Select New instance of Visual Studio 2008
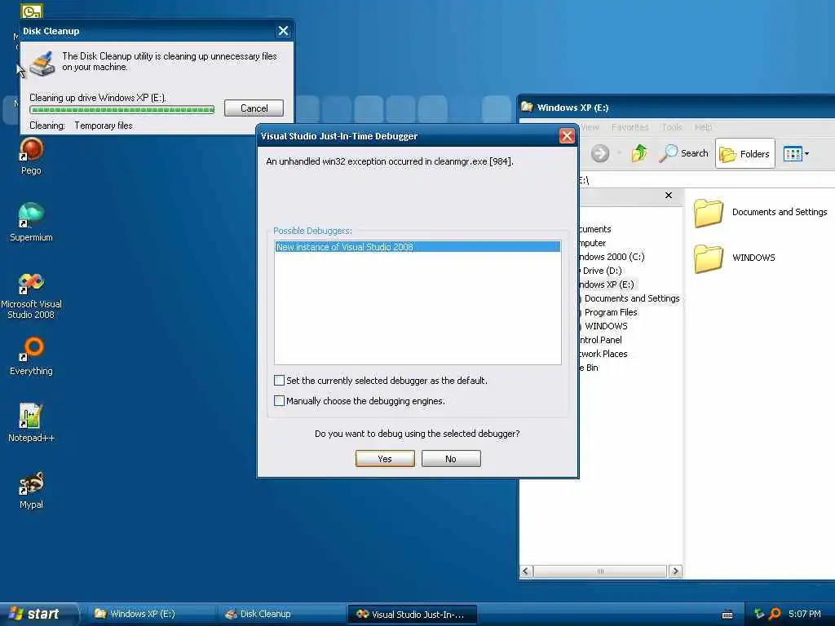The image size is (835, 626). [x=417, y=246]
